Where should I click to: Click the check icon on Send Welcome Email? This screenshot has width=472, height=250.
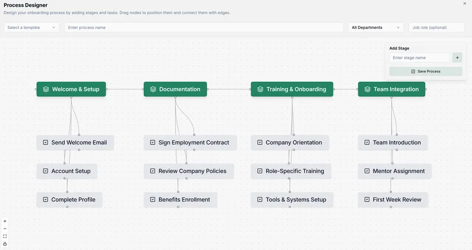pos(45,142)
